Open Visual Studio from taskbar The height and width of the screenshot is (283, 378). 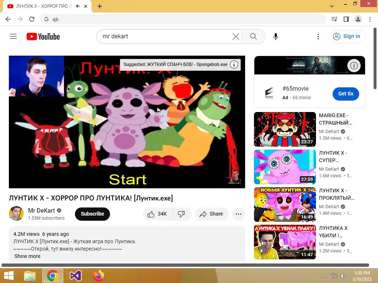point(76,276)
